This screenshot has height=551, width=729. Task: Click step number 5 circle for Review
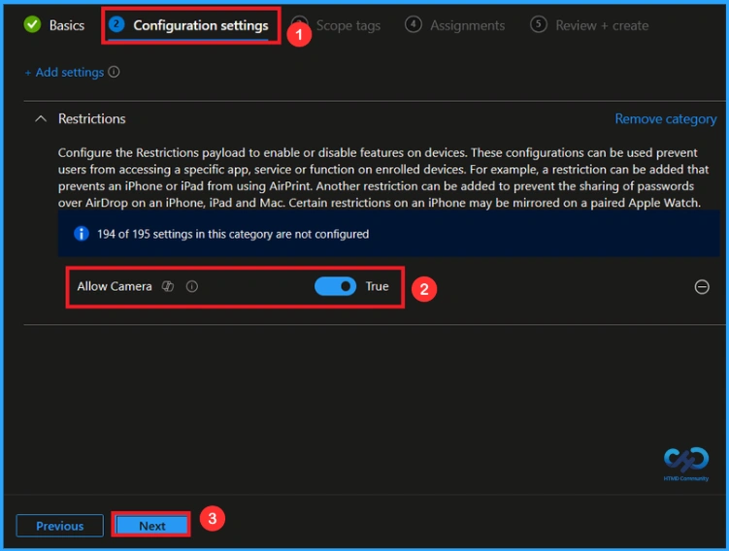(x=539, y=24)
